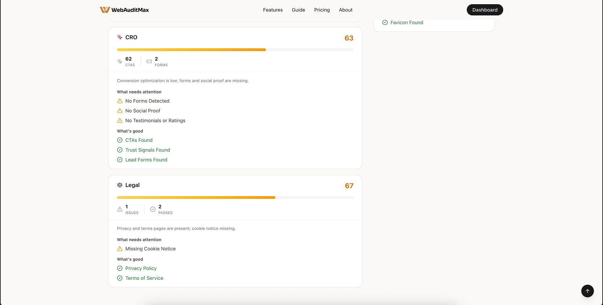The width and height of the screenshot is (603, 305).
Task: Open the About page link
Action: coord(346,10)
